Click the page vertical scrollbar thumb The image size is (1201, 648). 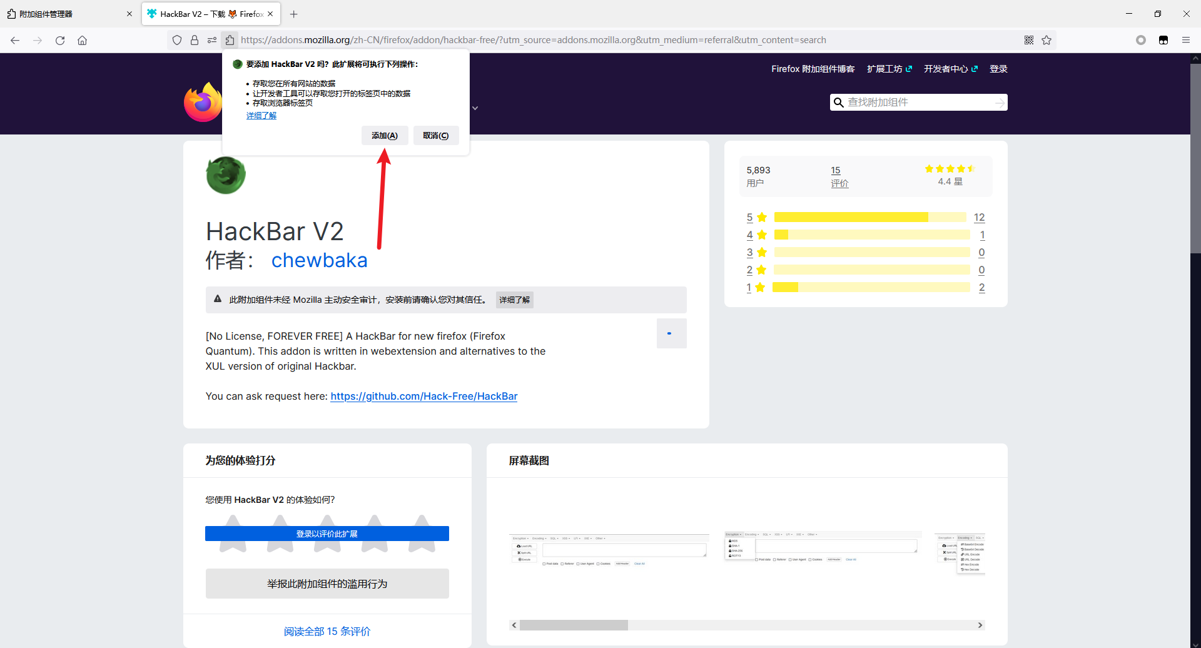[x=1195, y=158]
